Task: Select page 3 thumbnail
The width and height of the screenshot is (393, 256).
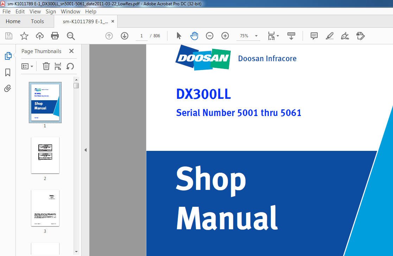Action: click(45, 208)
